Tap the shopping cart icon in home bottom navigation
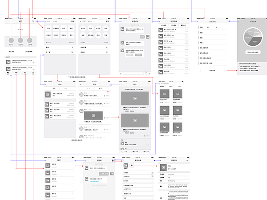Screen dimensions: 267x200 point(25,73)
